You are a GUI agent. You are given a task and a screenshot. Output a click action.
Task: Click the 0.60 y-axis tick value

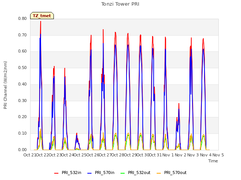click(x=23, y=51)
